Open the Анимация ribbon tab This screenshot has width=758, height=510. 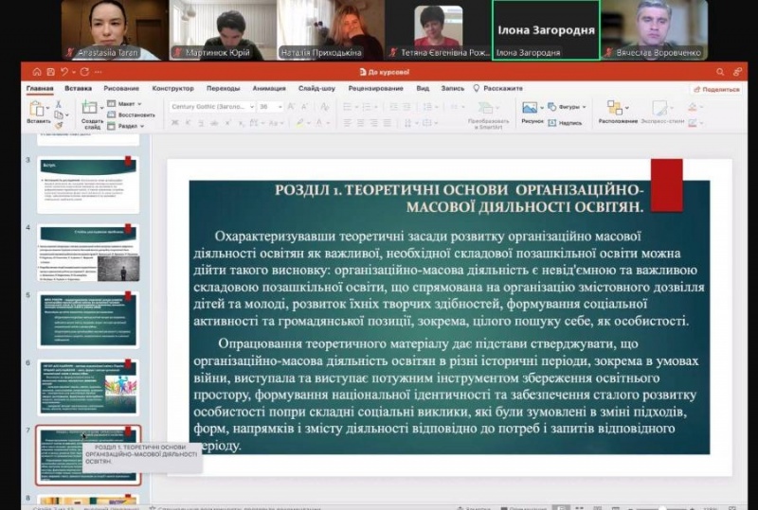[x=269, y=88]
